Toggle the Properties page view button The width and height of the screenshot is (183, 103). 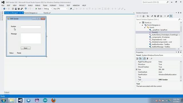144,59
